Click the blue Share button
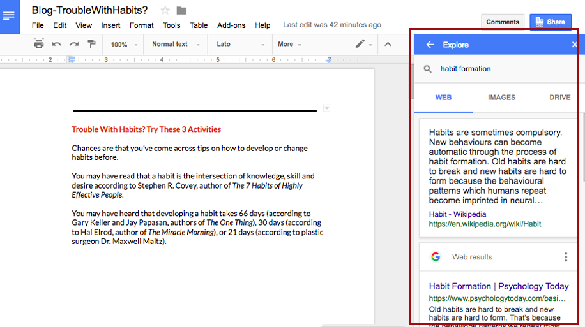This screenshot has width=585, height=327. pos(551,22)
